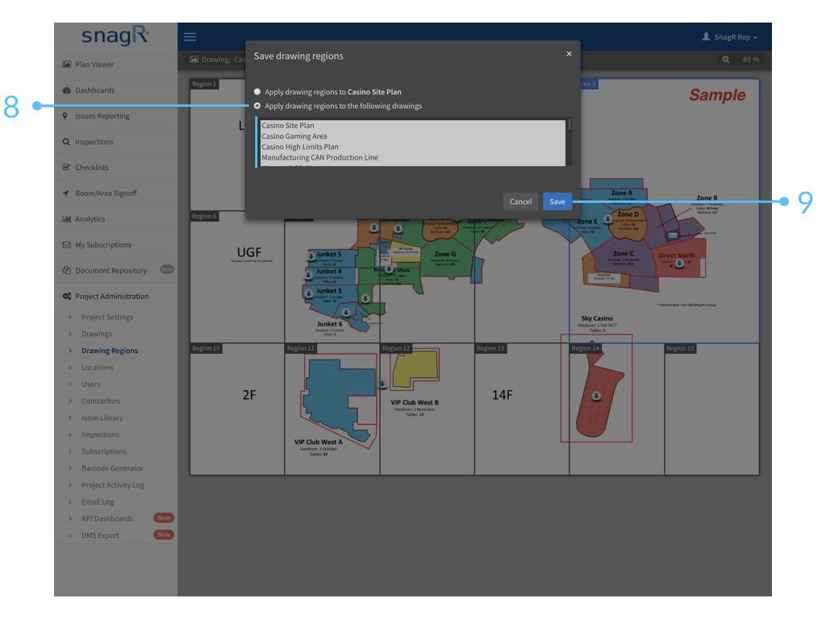Expand the Email Log chevron

[71, 501]
